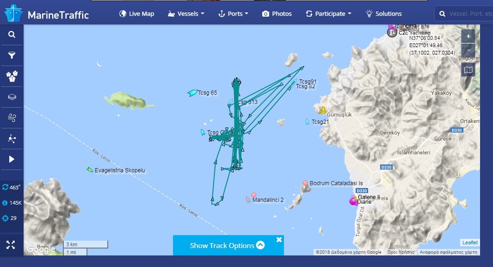Close the track options bar
The width and height of the screenshot is (493, 267).
[x=279, y=240]
